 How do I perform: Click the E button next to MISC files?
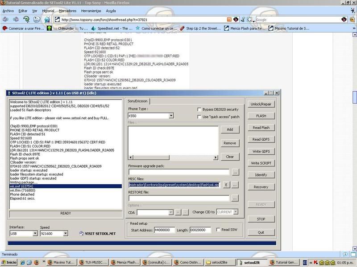pos(226,185)
